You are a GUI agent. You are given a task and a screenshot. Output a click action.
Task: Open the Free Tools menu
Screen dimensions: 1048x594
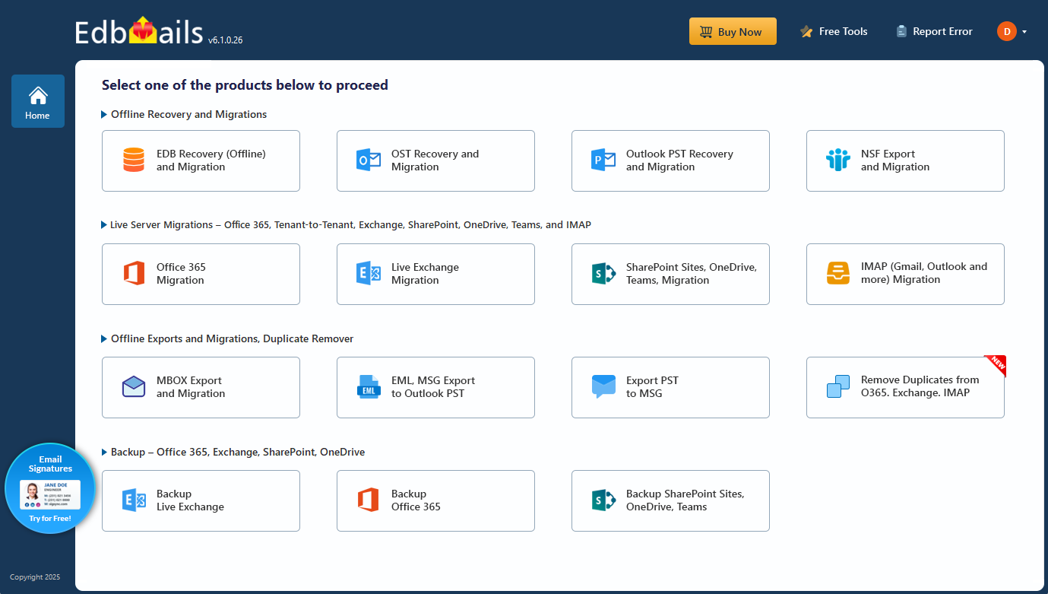(x=834, y=31)
